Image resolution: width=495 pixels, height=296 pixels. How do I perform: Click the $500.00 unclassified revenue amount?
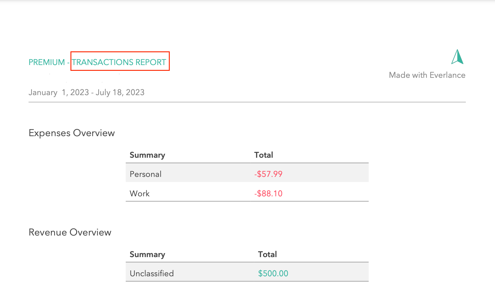click(x=273, y=274)
